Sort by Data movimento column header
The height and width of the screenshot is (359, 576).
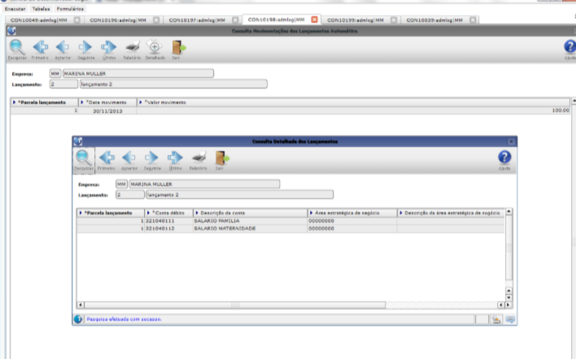pyautogui.click(x=107, y=102)
